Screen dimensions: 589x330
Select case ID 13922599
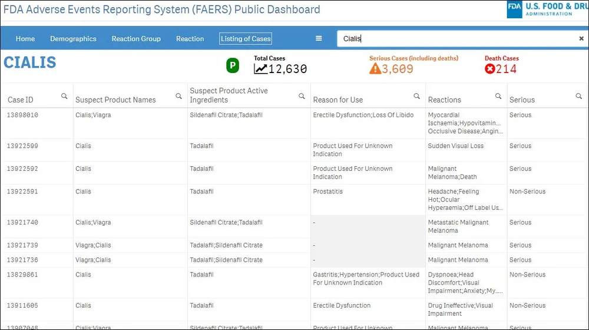point(22,146)
